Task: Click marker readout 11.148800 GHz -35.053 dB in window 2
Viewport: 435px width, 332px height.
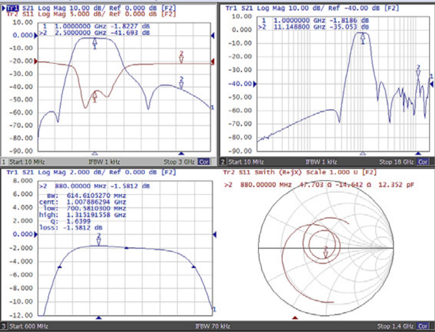Action: pyautogui.click(x=313, y=27)
